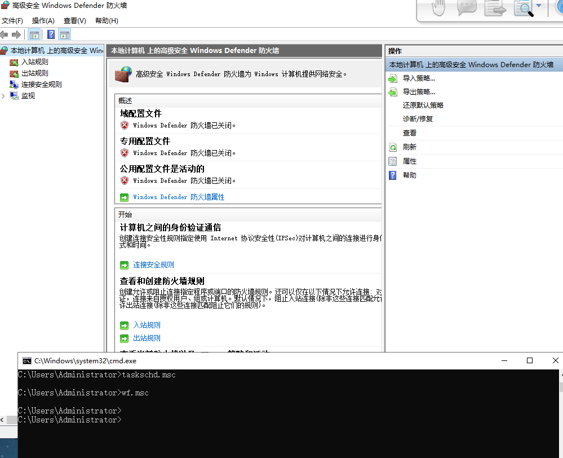
Task: Select 连接安全规则 in left tree
Action: point(41,85)
